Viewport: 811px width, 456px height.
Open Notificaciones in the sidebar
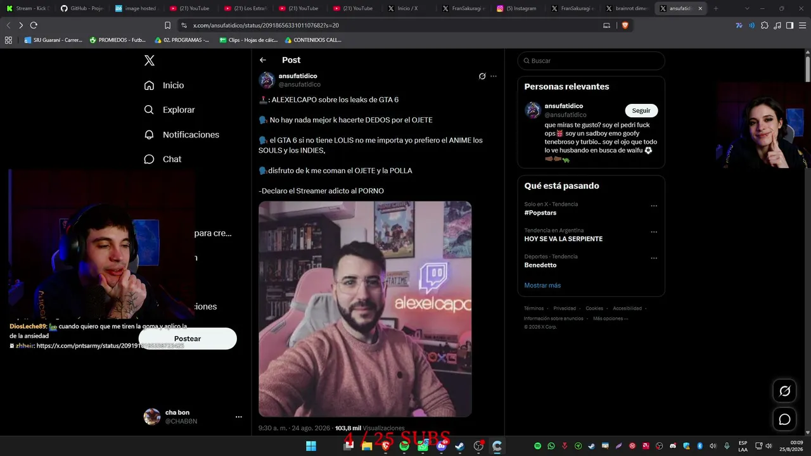pyautogui.click(x=182, y=134)
